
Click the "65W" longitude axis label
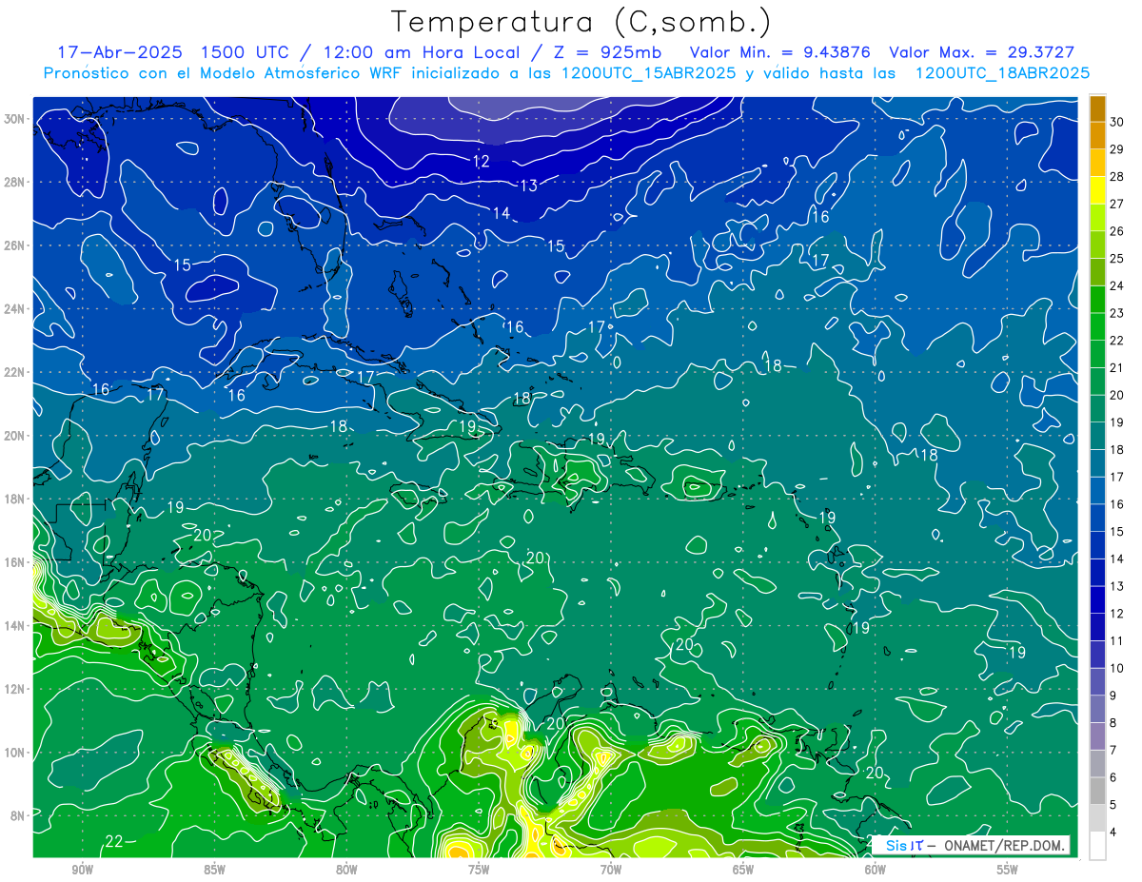(743, 870)
